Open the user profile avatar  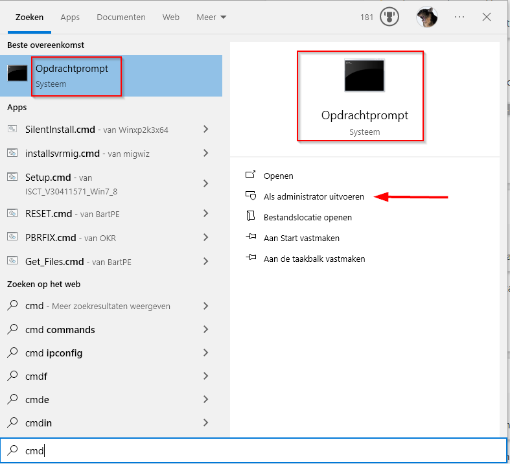pyautogui.click(x=425, y=17)
